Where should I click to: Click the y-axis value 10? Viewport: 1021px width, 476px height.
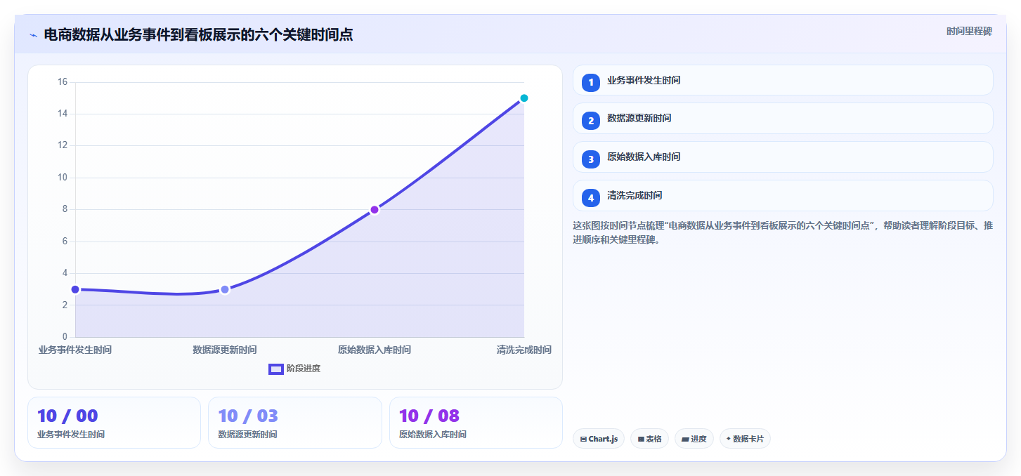[x=63, y=178]
